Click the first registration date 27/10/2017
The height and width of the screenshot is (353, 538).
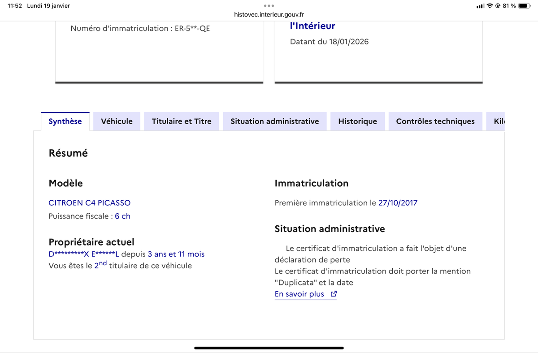[x=398, y=203]
